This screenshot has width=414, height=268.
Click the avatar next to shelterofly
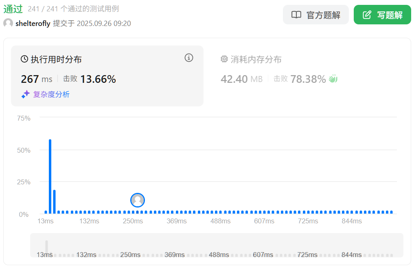8,23
